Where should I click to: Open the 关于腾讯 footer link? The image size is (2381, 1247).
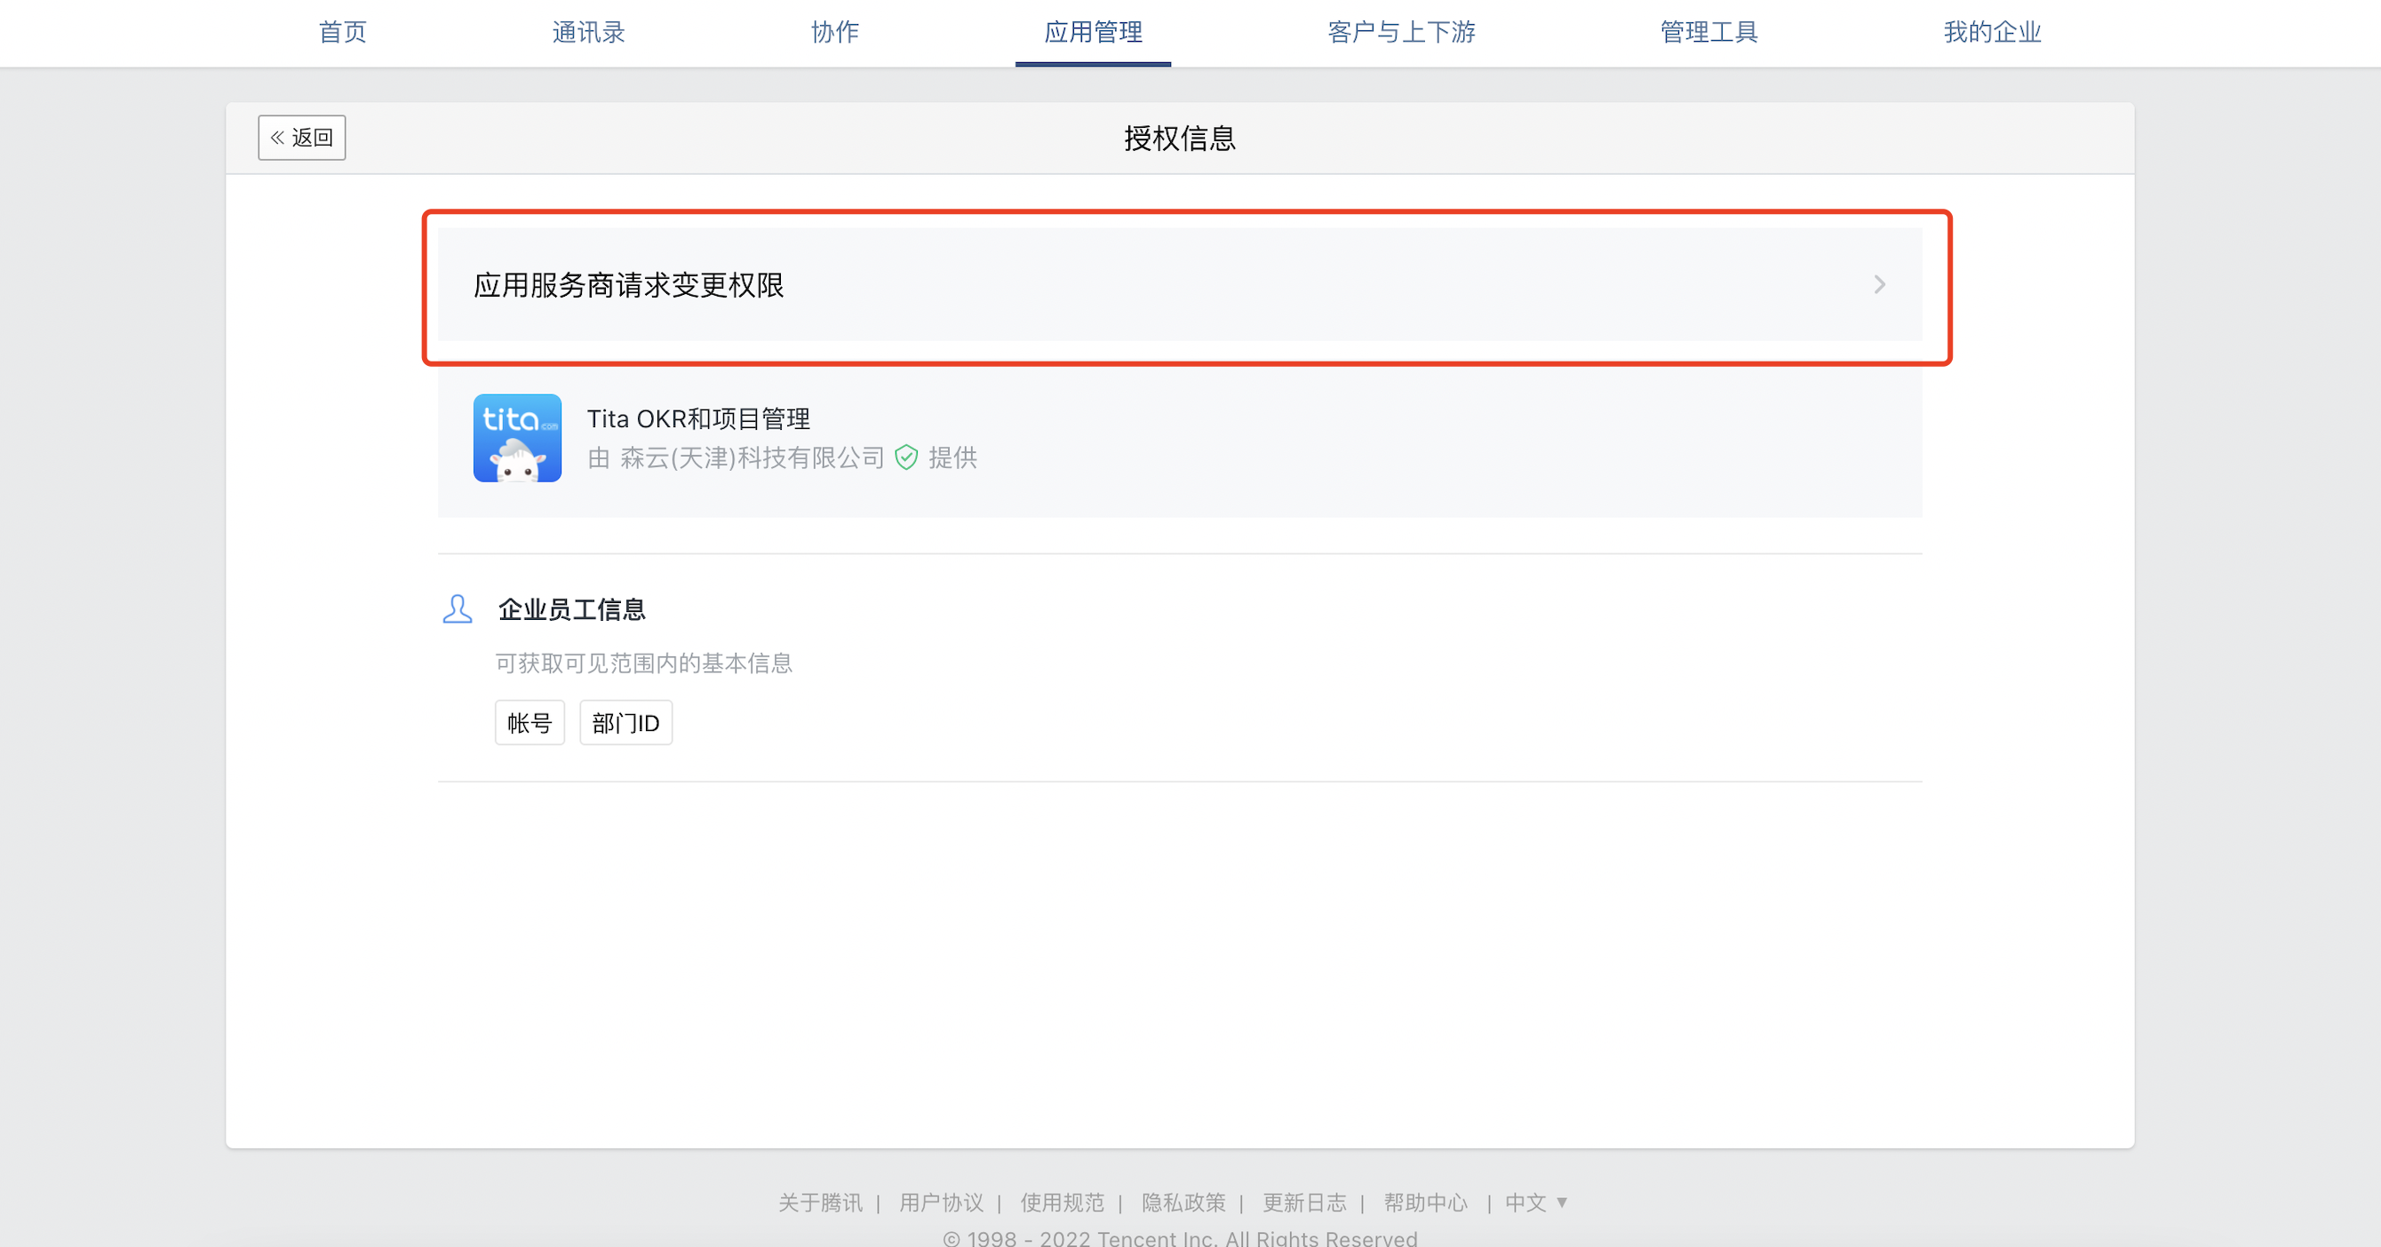coord(820,1203)
